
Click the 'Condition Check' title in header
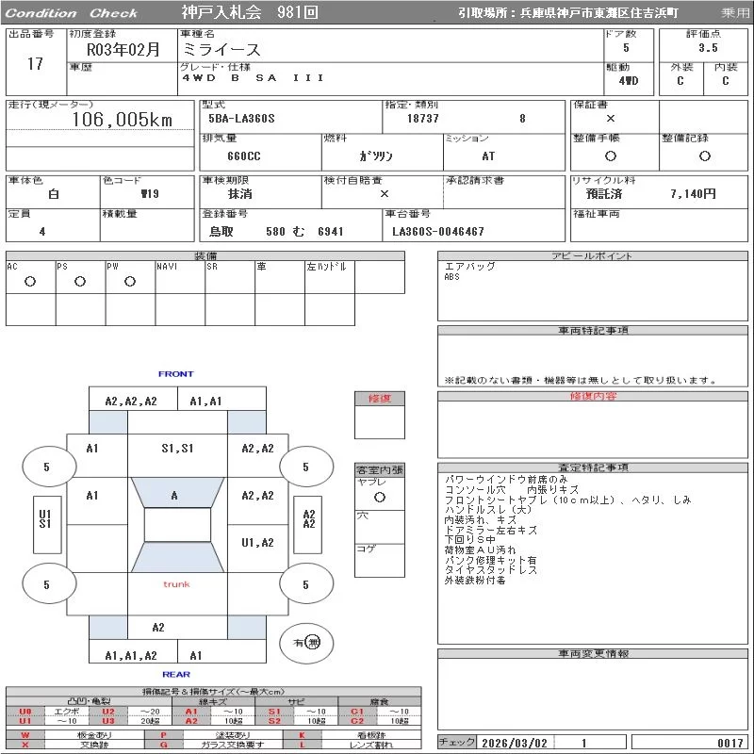pos(72,13)
